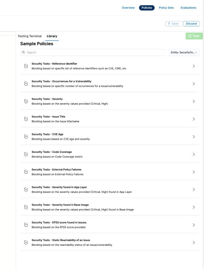Open the Evaluations section
The width and height of the screenshot is (204, 269).
(188, 8)
